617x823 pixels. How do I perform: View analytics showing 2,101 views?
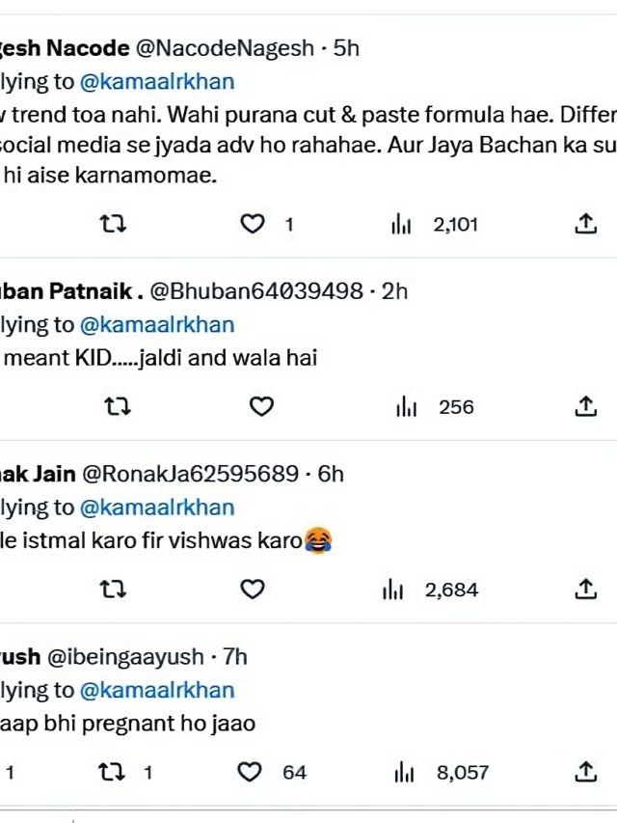(x=435, y=225)
